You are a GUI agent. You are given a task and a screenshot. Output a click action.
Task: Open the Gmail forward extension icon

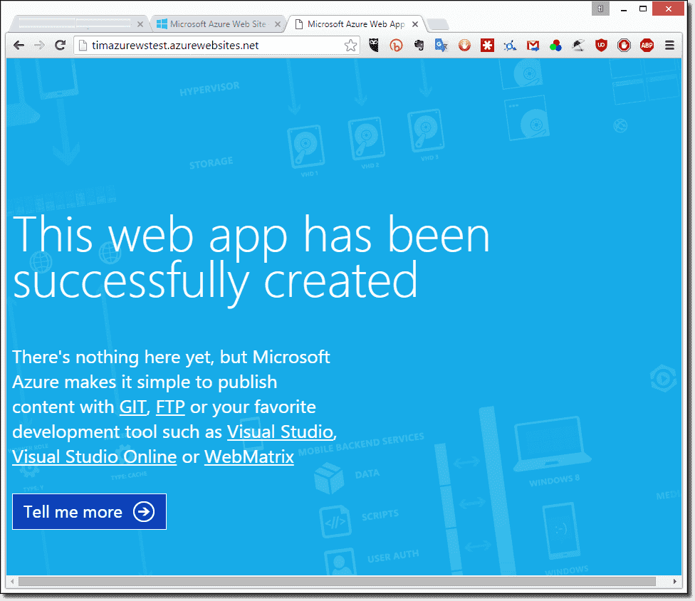tap(533, 45)
